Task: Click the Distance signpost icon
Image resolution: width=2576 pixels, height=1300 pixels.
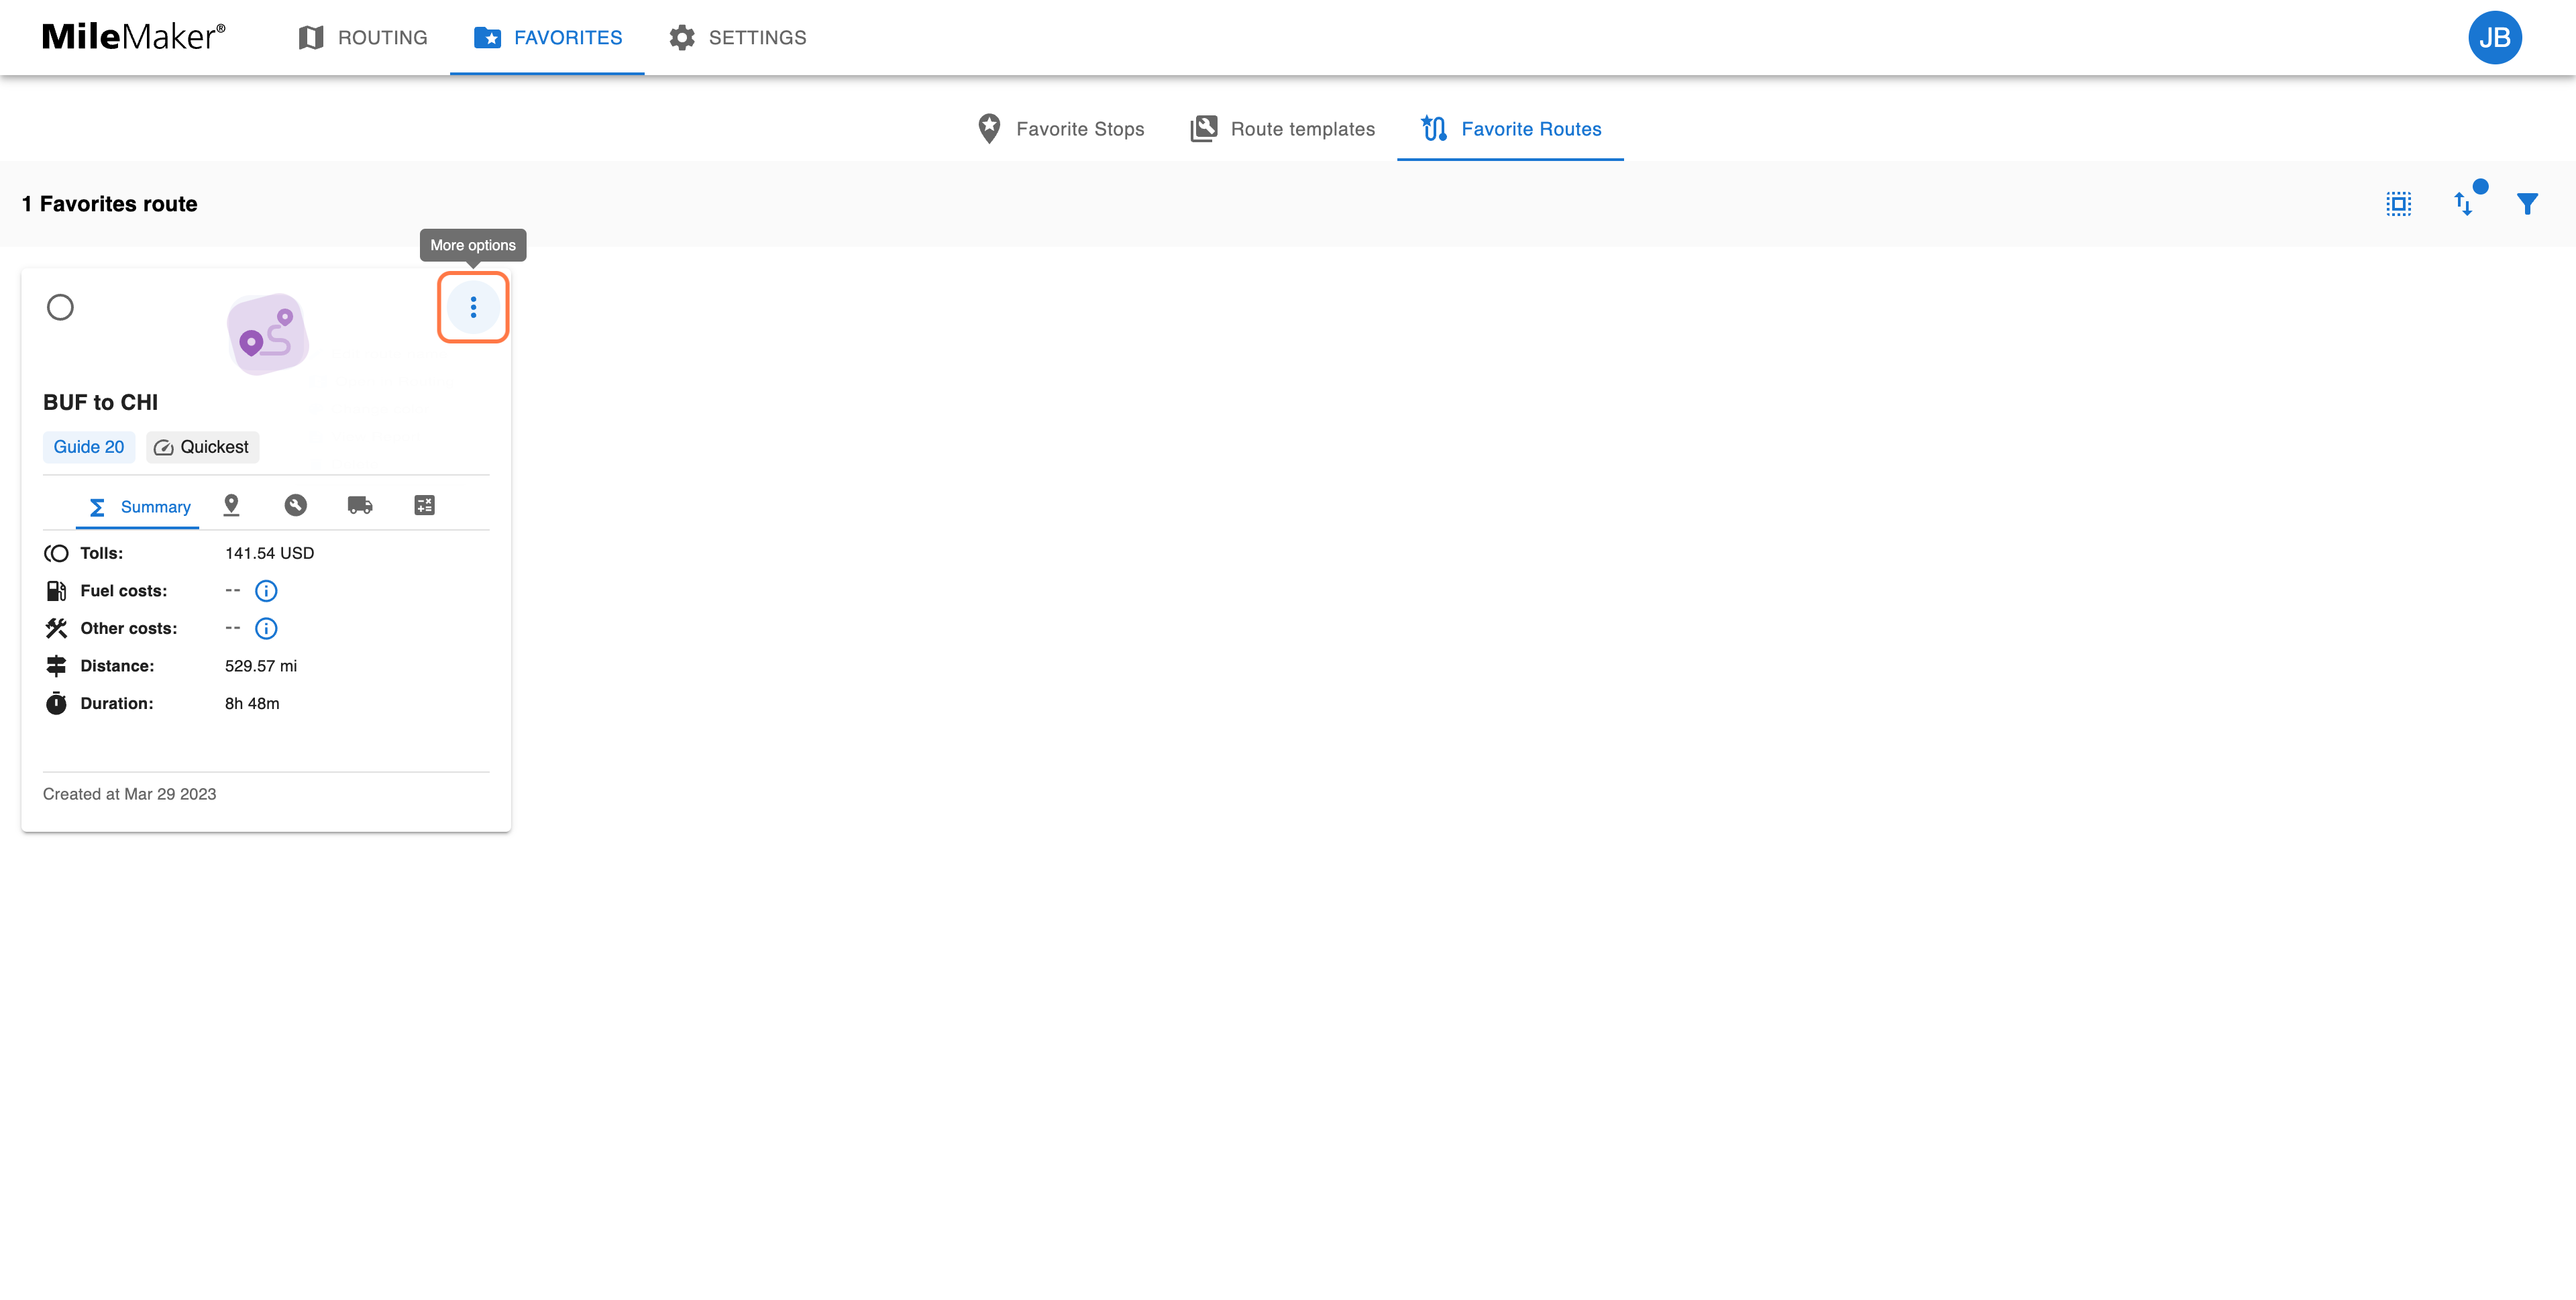Action: (56, 666)
